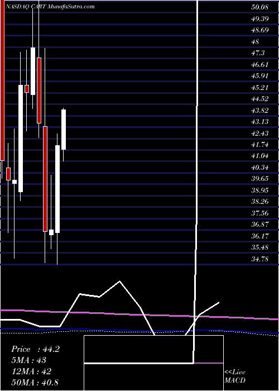Click the 37.56 price axis label

coord(259,213)
